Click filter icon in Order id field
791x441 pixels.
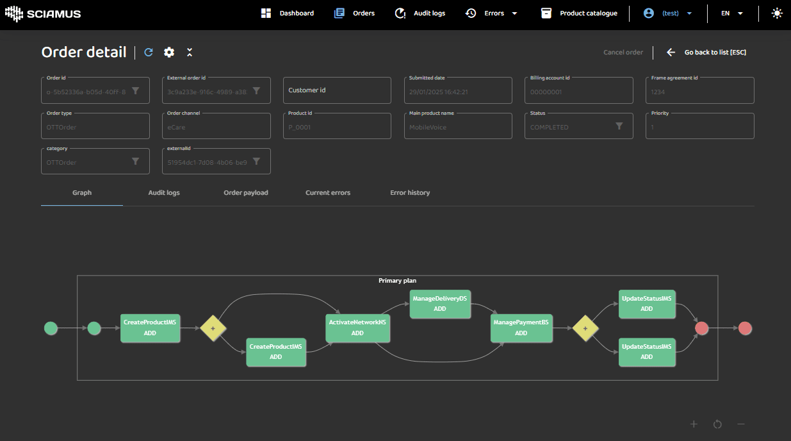(x=136, y=91)
